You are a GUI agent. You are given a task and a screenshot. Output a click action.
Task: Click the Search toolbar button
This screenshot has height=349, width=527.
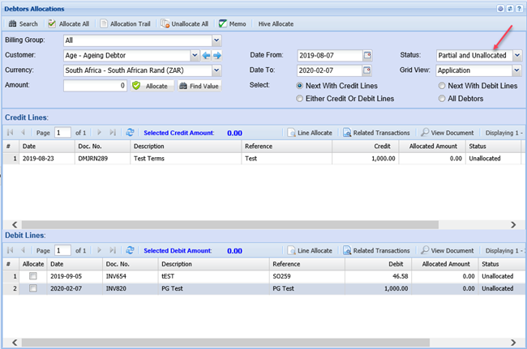pos(23,23)
